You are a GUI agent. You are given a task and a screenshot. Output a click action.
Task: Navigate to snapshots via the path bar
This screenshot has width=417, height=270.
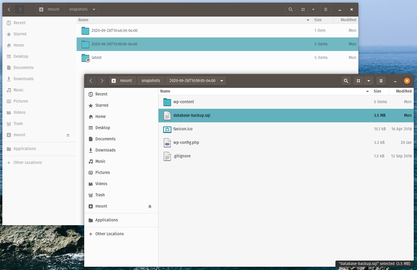150,80
